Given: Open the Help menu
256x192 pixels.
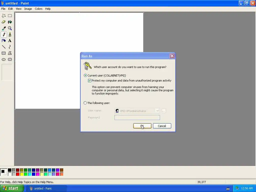Looking at the screenshot, I should tap(48, 9).
